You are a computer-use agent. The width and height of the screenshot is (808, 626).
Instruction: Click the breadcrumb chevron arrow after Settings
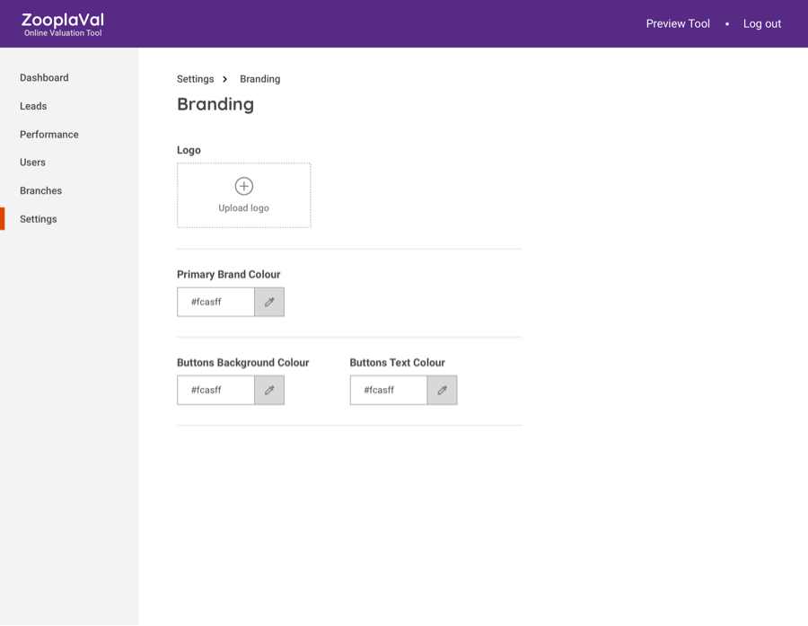coord(225,79)
